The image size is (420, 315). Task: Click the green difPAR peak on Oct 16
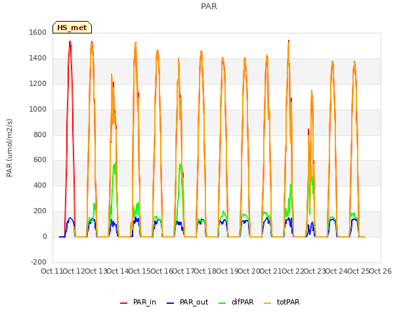180,165
